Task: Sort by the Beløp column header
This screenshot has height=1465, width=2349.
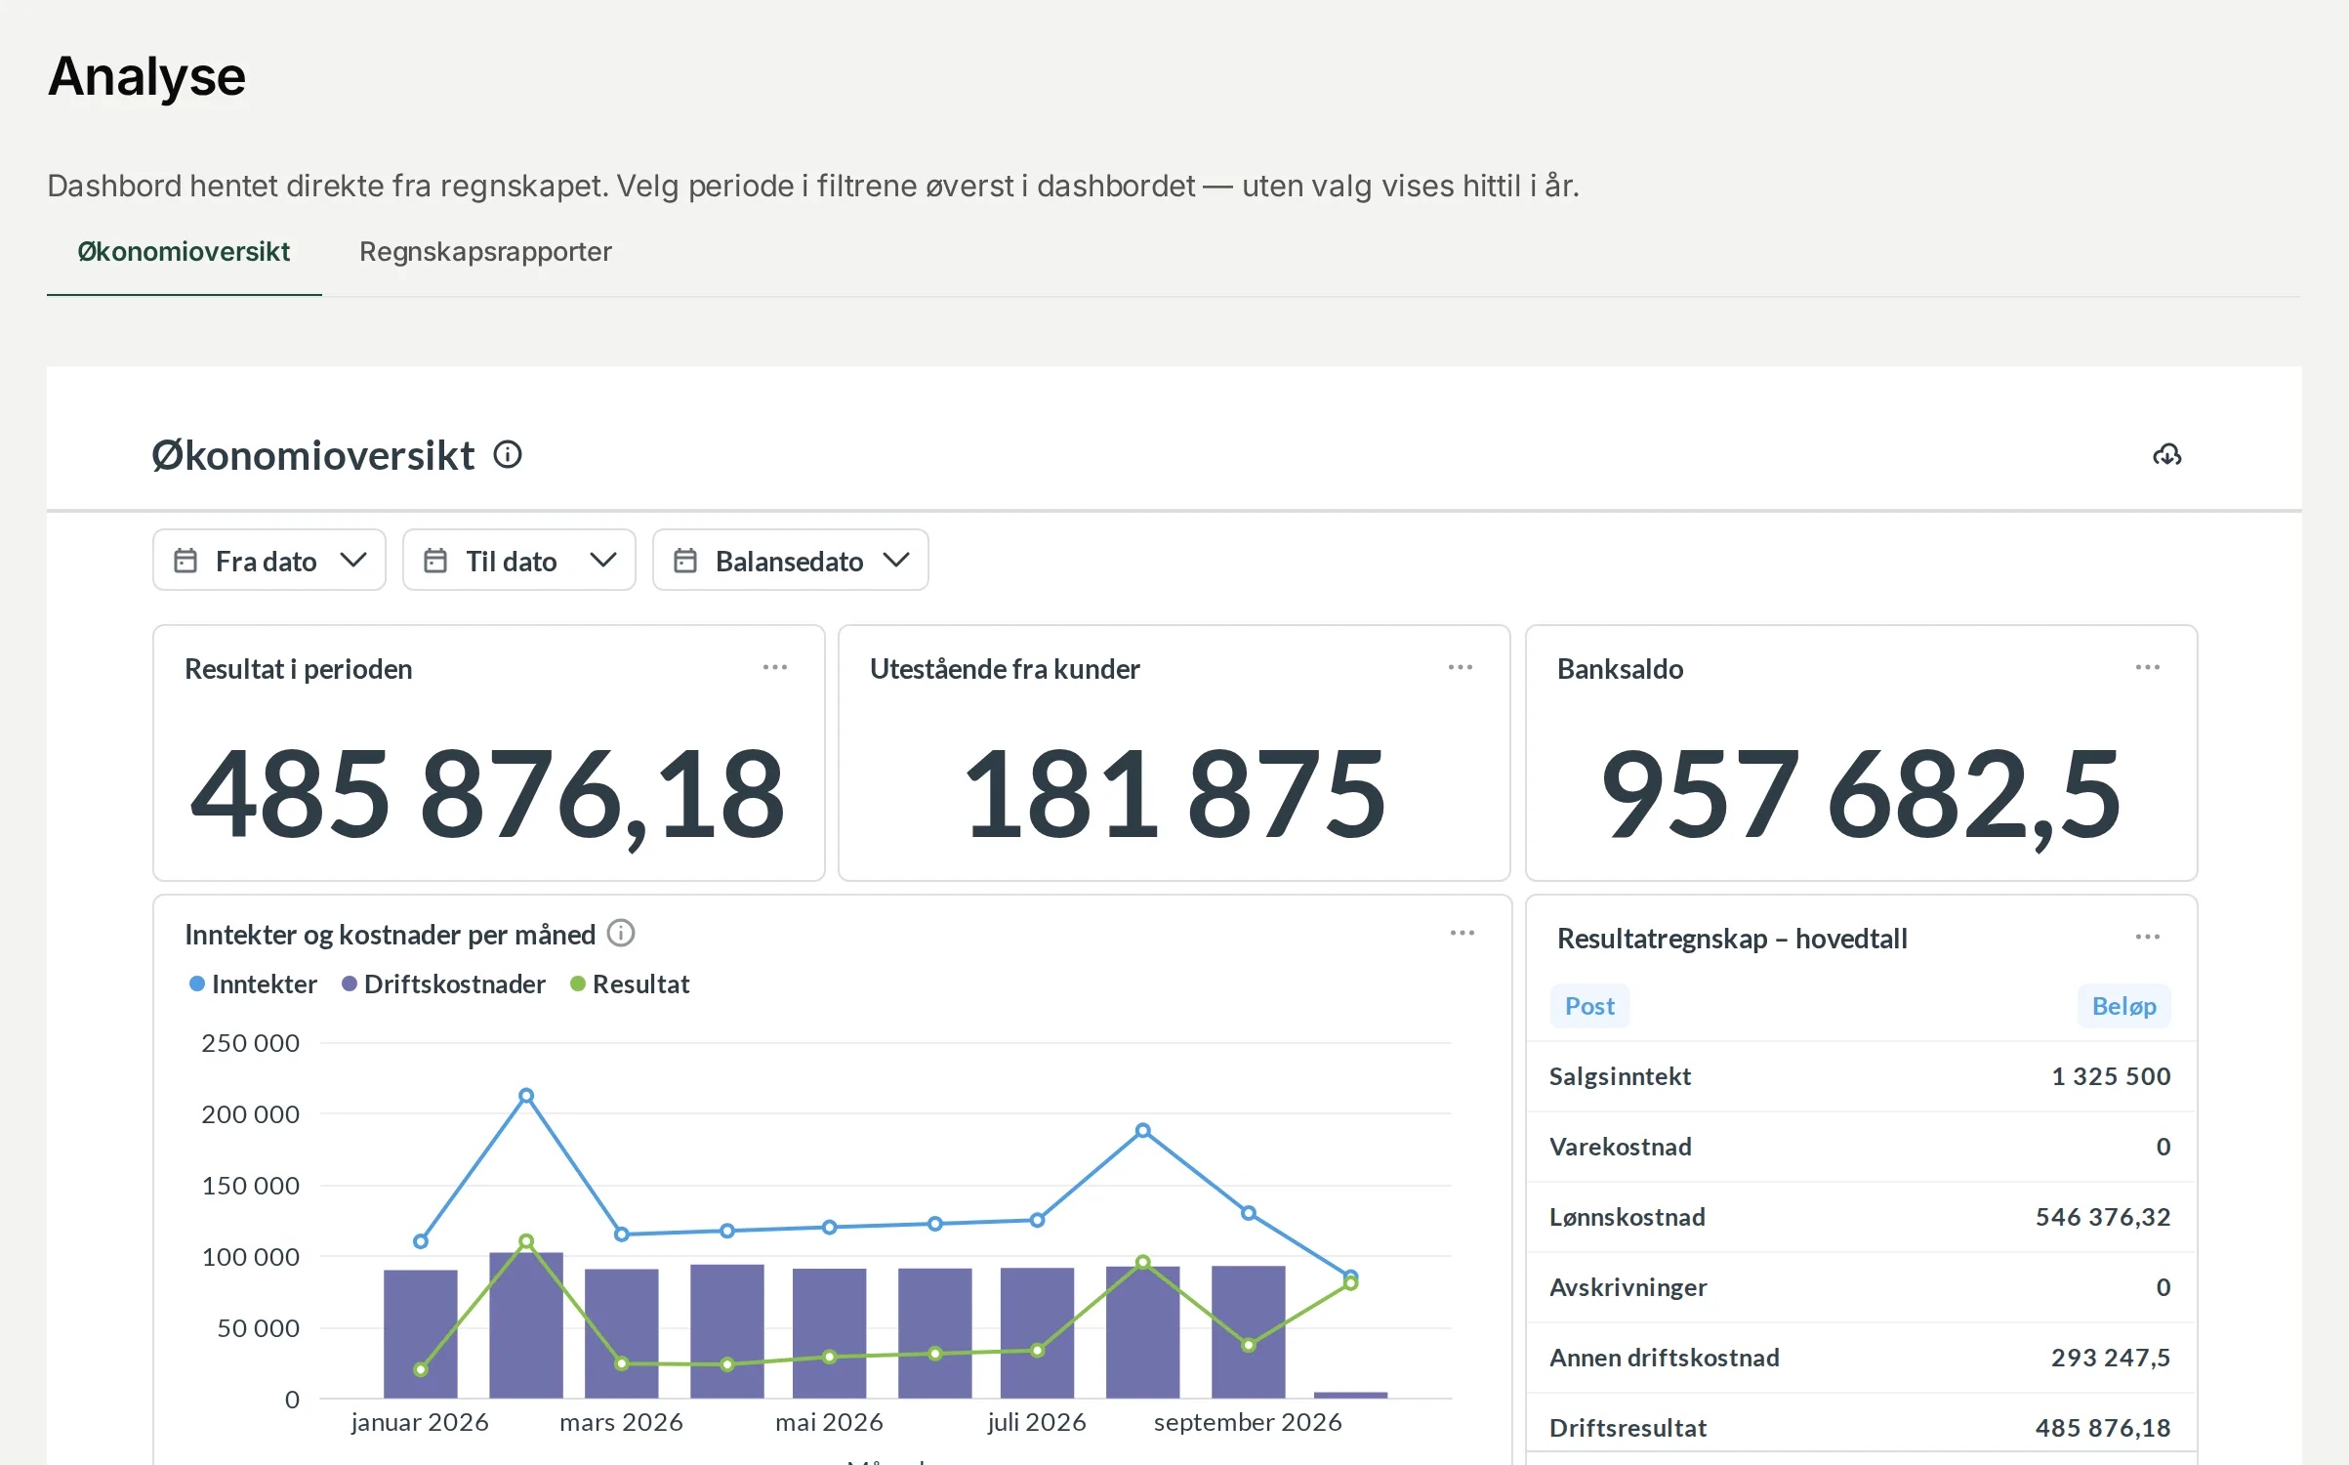Action: (x=2123, y=1006)
